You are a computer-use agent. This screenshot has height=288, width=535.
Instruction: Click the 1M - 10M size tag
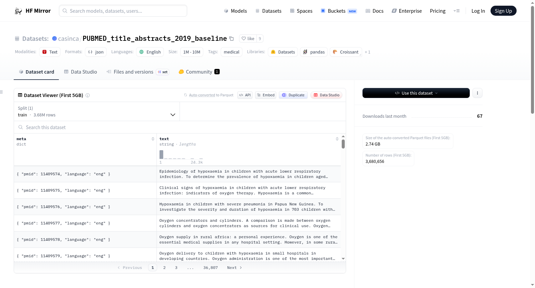click(x=192, y=52)
